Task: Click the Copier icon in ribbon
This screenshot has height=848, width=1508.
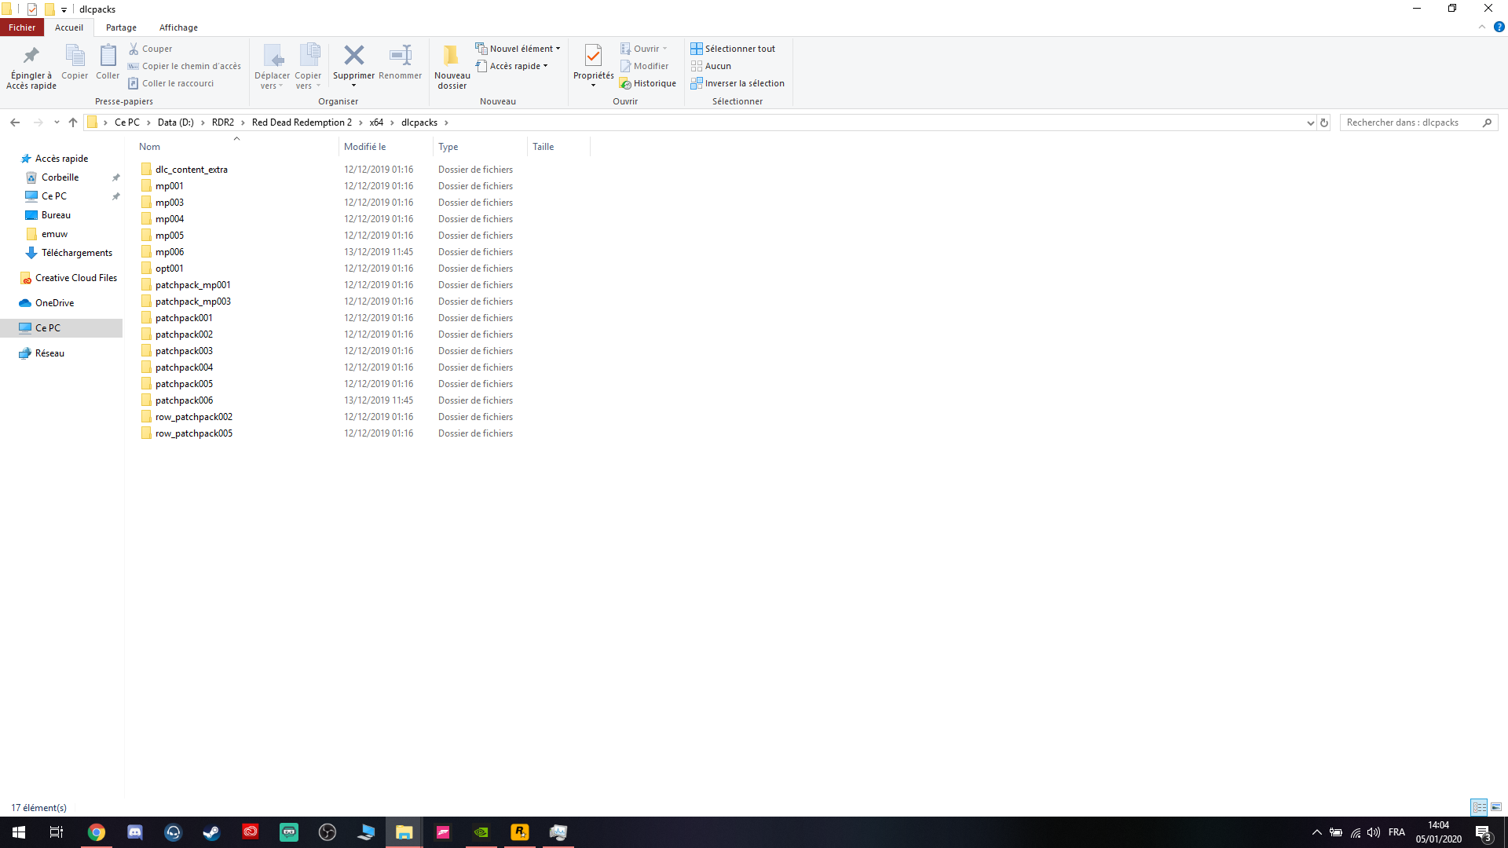Action: 75,56
